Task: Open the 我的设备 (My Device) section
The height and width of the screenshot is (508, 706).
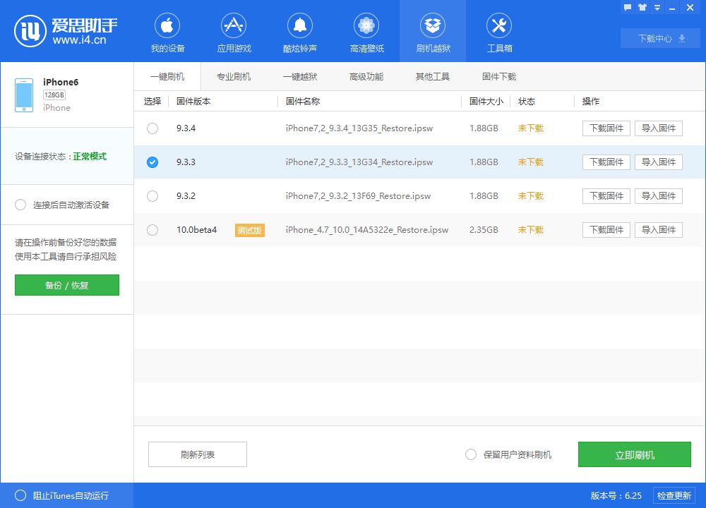Action: (167, 32)
